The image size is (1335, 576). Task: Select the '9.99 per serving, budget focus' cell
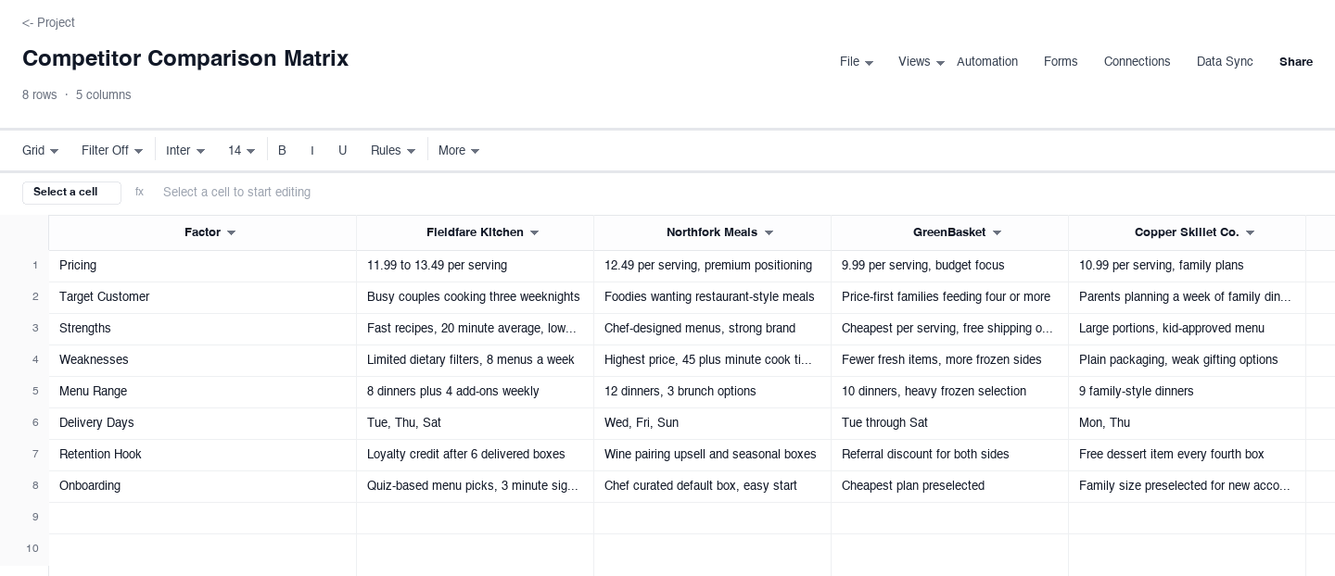pos(949,266)
